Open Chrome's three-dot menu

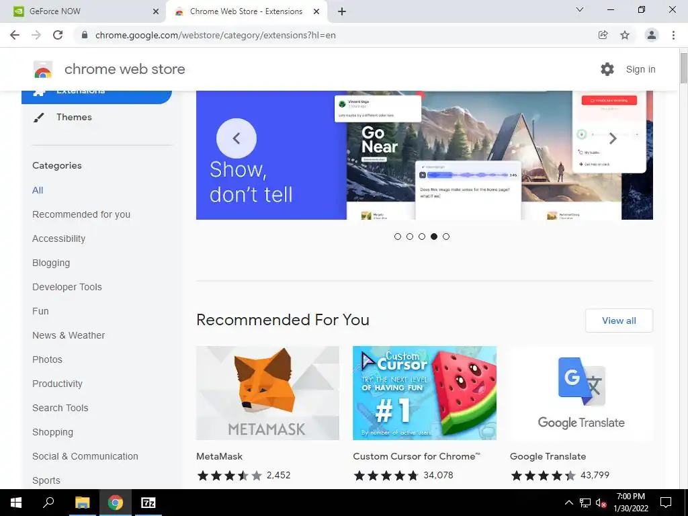click(x=673, y=35)
